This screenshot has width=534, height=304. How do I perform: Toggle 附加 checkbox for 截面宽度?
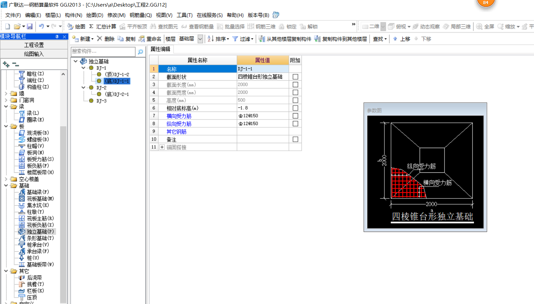coord(295,92)
